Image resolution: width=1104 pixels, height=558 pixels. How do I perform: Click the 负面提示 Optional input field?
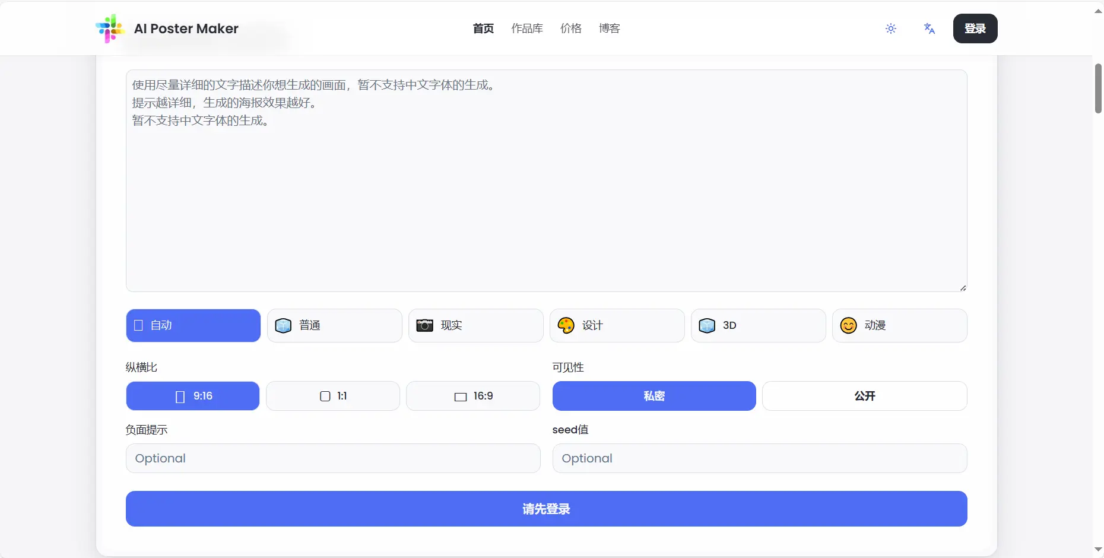(332, 458)
